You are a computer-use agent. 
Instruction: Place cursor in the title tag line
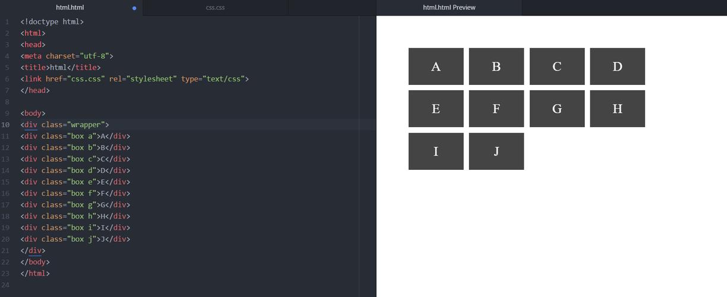point(60,68)
